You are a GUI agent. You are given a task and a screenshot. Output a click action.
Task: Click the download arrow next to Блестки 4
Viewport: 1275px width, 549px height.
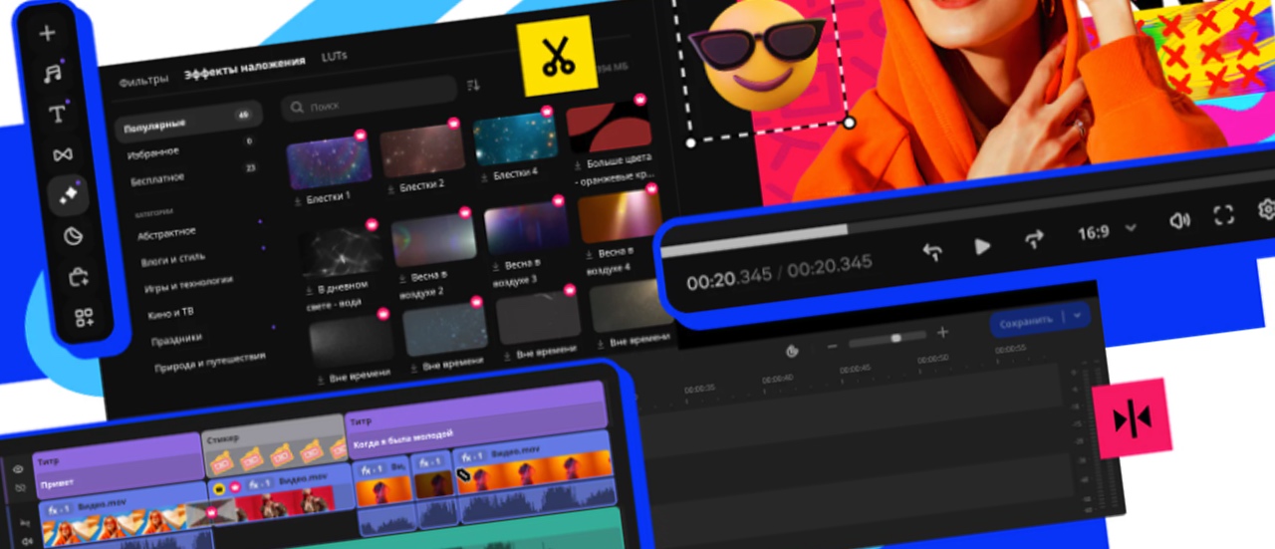tap(484, 175)
